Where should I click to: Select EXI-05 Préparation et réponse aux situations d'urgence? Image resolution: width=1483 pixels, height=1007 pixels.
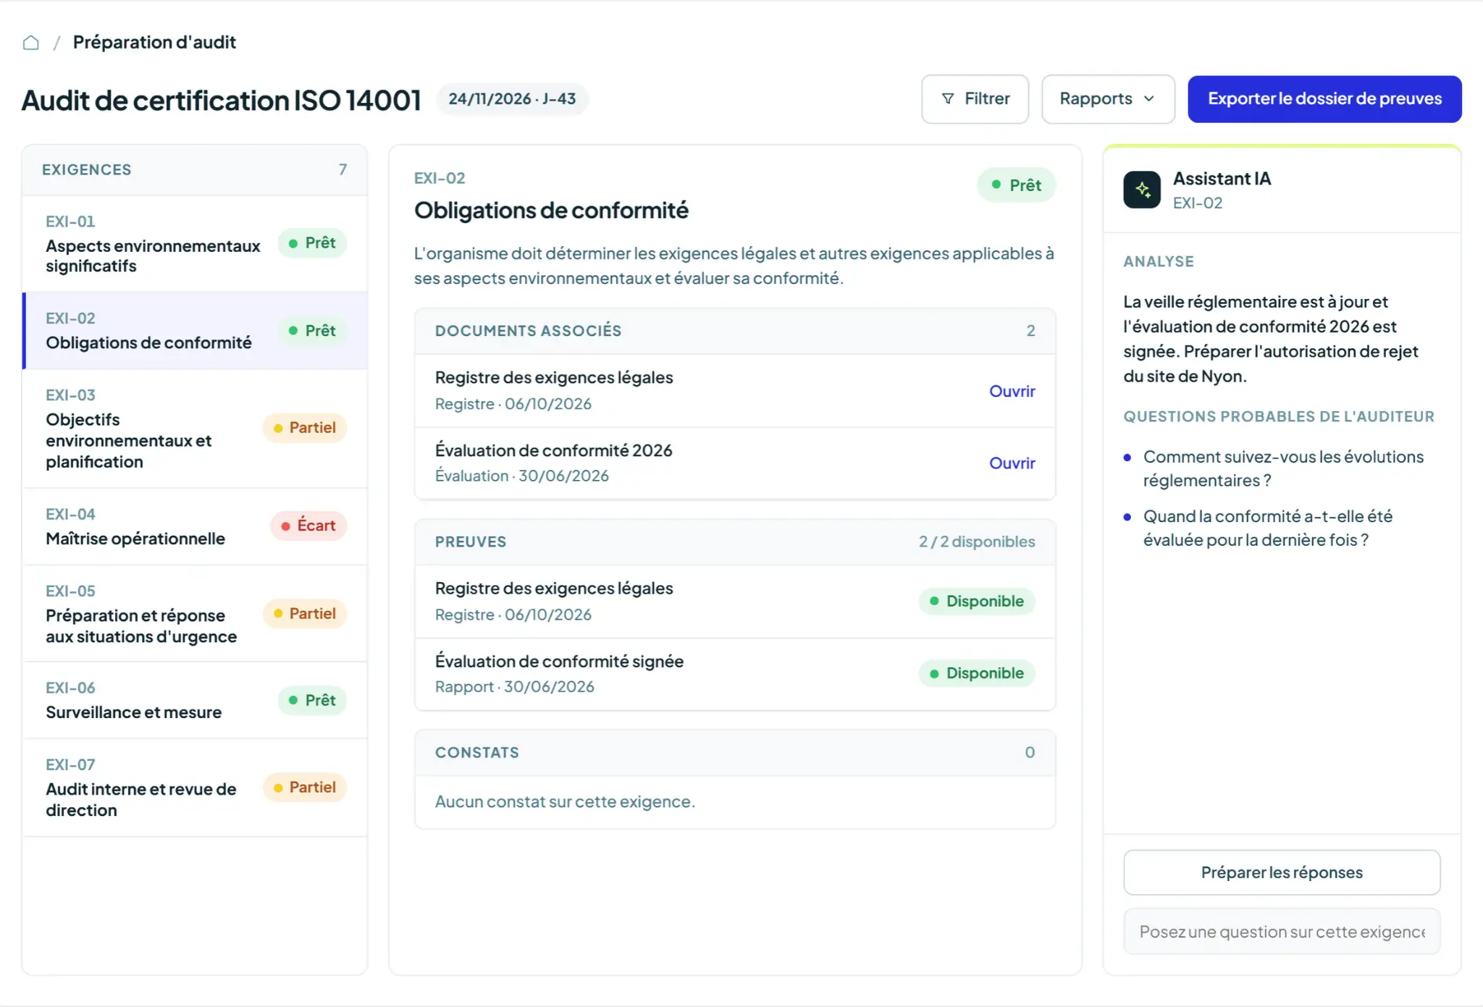coord(195,614)
